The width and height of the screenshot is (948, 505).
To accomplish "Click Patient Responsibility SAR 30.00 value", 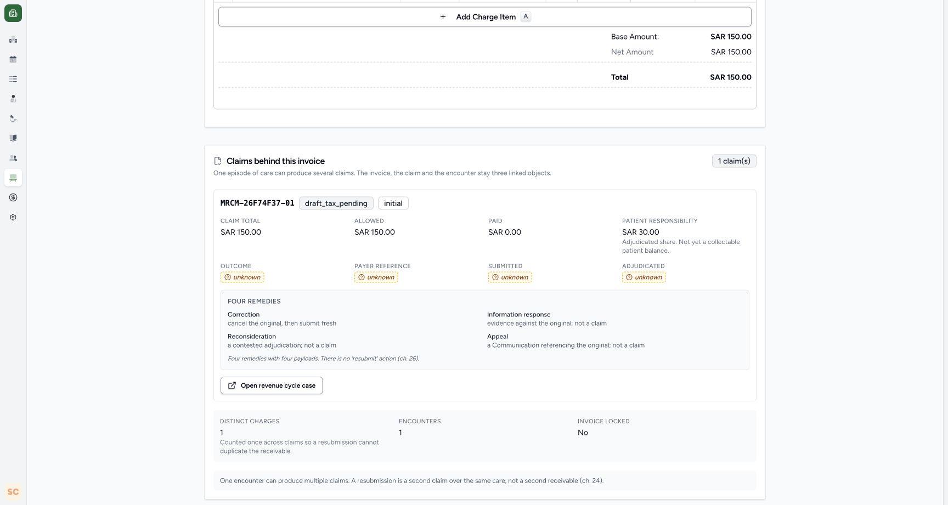I will [641, 232].
